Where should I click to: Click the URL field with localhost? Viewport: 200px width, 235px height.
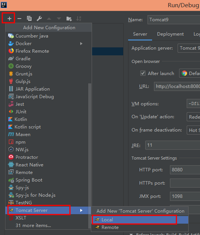pos(177,86)
